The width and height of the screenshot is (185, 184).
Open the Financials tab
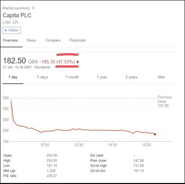[77, 40]
